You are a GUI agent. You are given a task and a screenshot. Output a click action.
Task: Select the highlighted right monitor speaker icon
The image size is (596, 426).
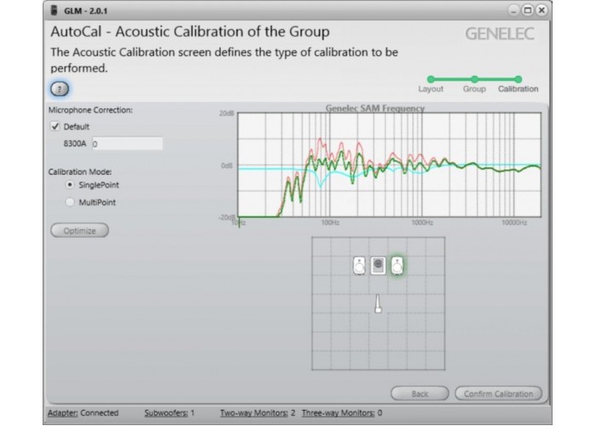[x=398, y=266]
